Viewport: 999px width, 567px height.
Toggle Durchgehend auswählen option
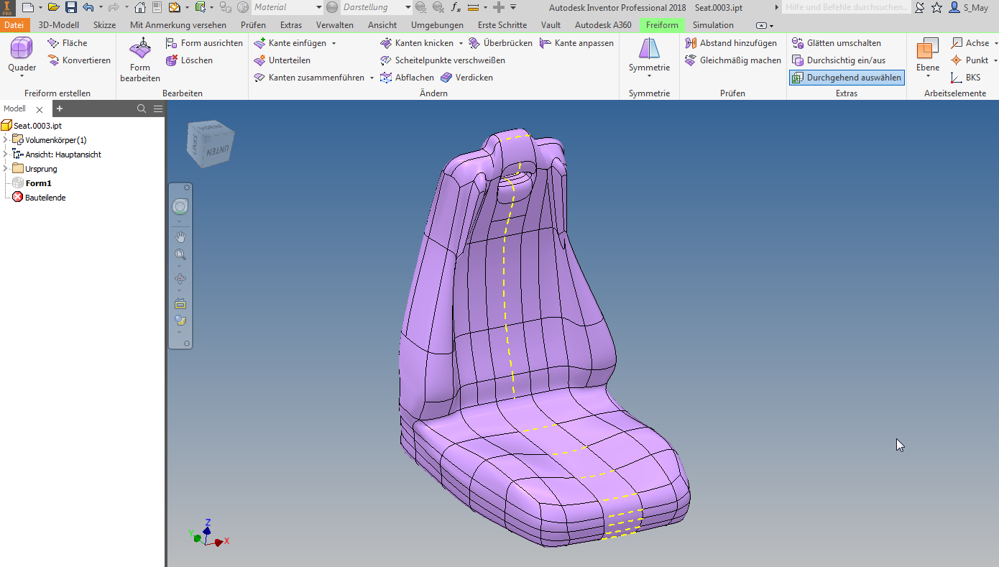pyautogui.click(x=846, y=77)
